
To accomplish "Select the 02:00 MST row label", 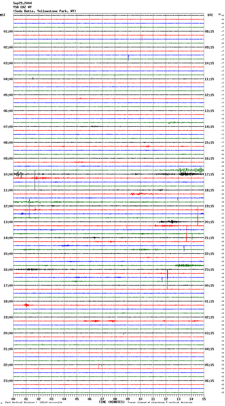I will [x=8, y=47].
